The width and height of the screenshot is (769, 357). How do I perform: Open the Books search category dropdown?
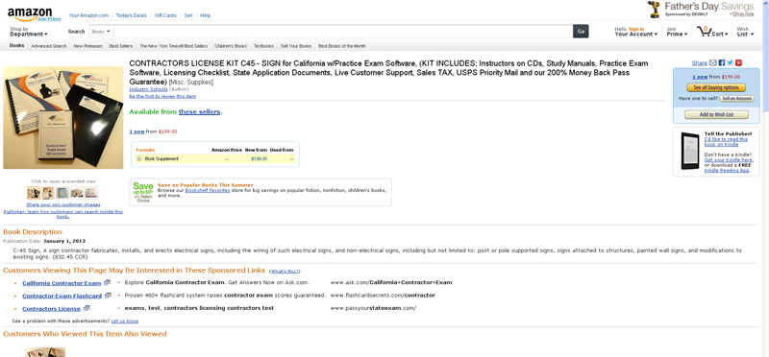(x=102, y=32)
